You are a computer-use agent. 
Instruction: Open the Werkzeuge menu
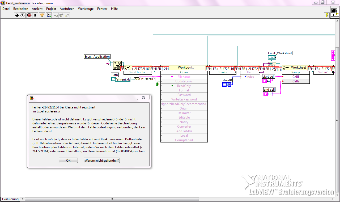[x=86, y=9]
